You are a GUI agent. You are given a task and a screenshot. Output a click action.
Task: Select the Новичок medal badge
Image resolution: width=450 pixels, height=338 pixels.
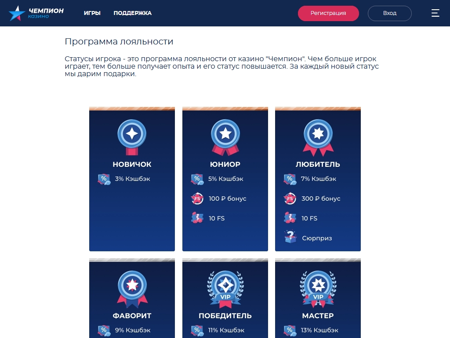coord(132,137)
